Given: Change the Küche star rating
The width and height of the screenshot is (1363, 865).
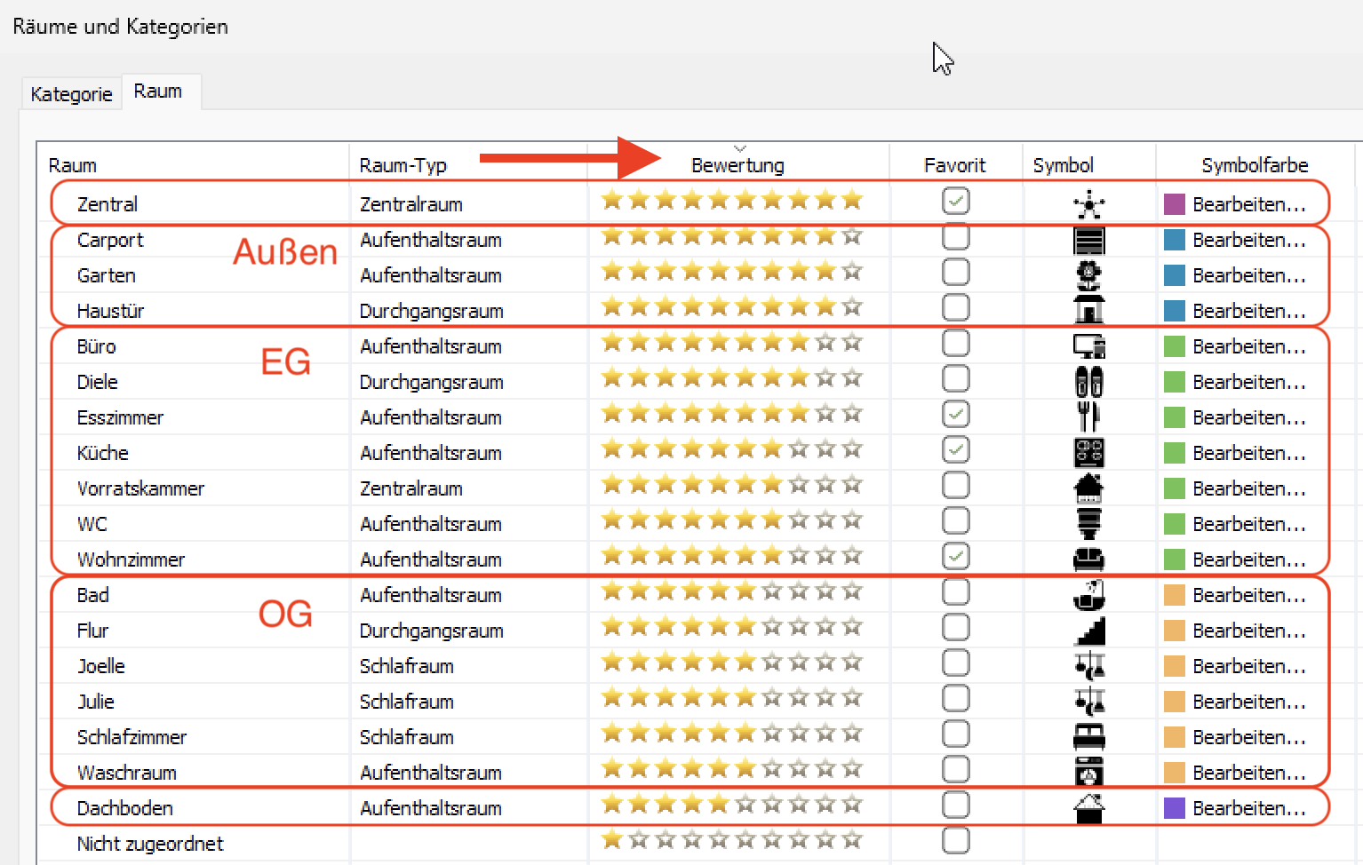Looking at the screenshot, I should click(x=732, y=448).
